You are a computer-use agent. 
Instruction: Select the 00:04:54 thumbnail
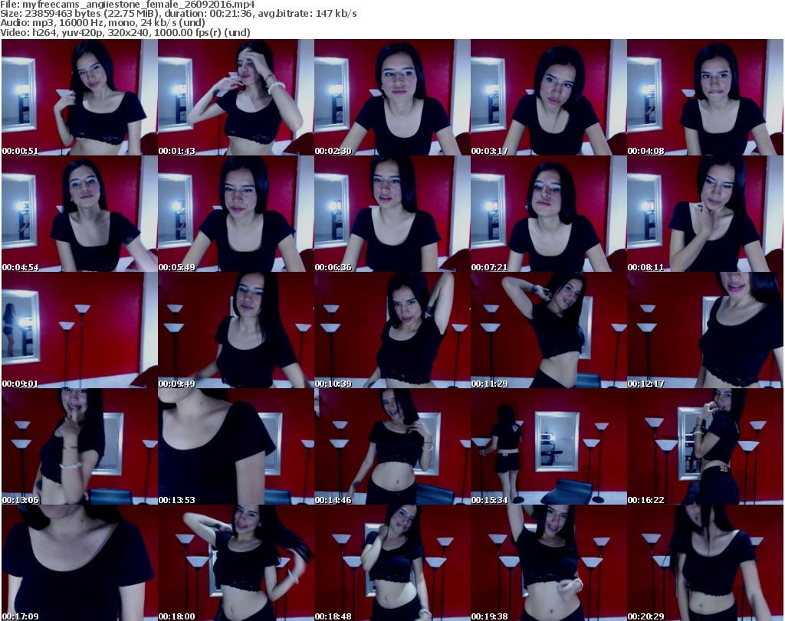79,214
